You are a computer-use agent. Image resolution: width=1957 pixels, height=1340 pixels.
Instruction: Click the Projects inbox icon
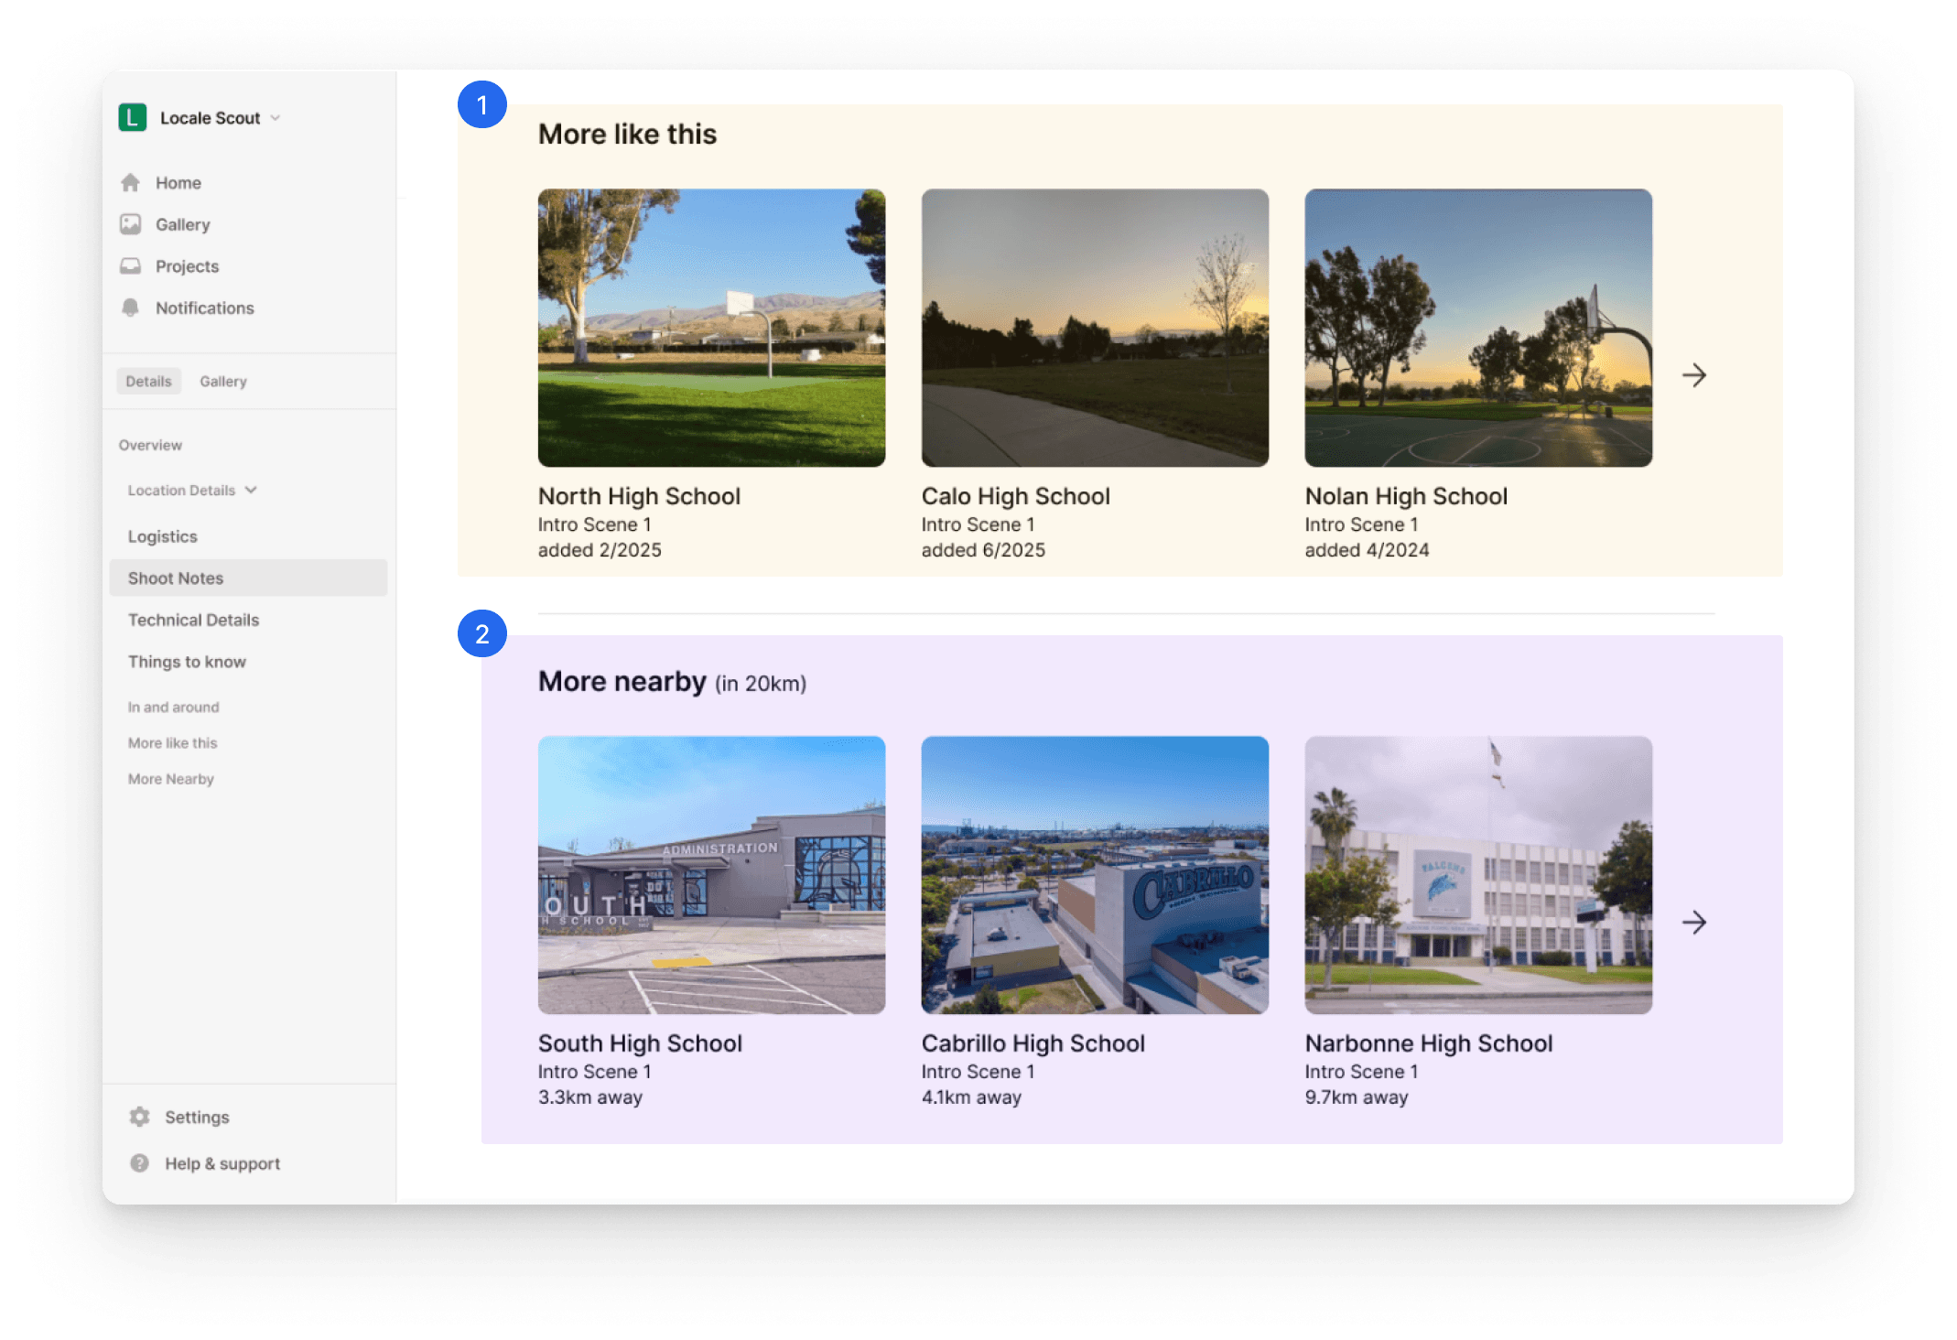[131, 266]
